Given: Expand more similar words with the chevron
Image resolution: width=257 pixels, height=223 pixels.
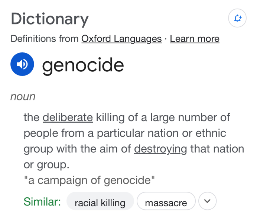Looking at the screenshot, I should (x=208, y=201).
